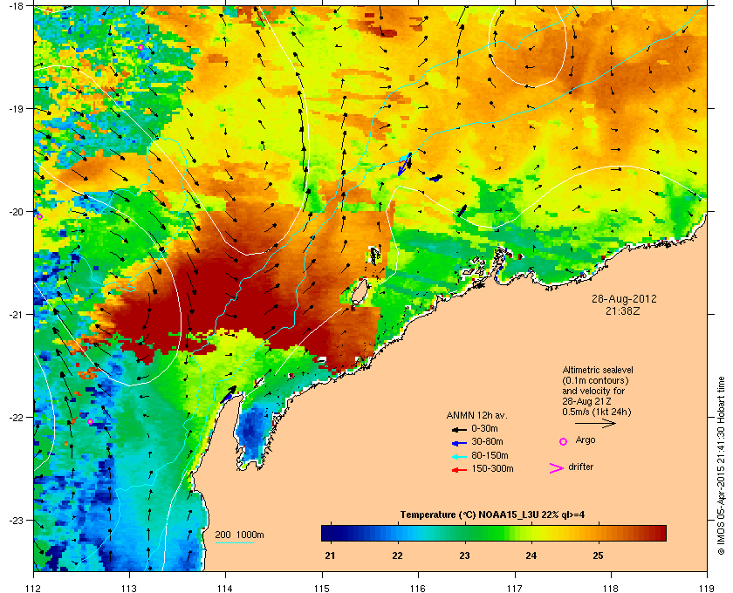Click the 0.5m/s velocity scale arrow
This screenshot has height=593, width=733.
click(595, 423)
